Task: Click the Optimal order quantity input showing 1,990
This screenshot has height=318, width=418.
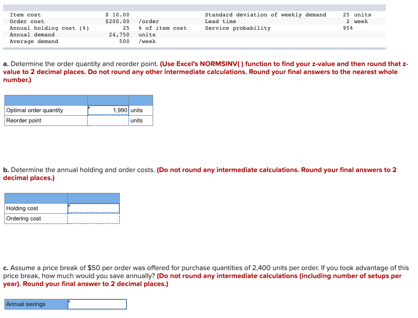Action: 108,110
